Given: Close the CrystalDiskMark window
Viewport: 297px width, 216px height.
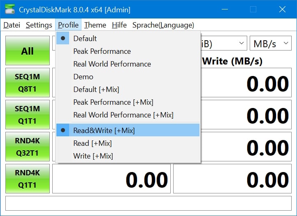Looking at the screenshot, I should click(x=282, y=9).
